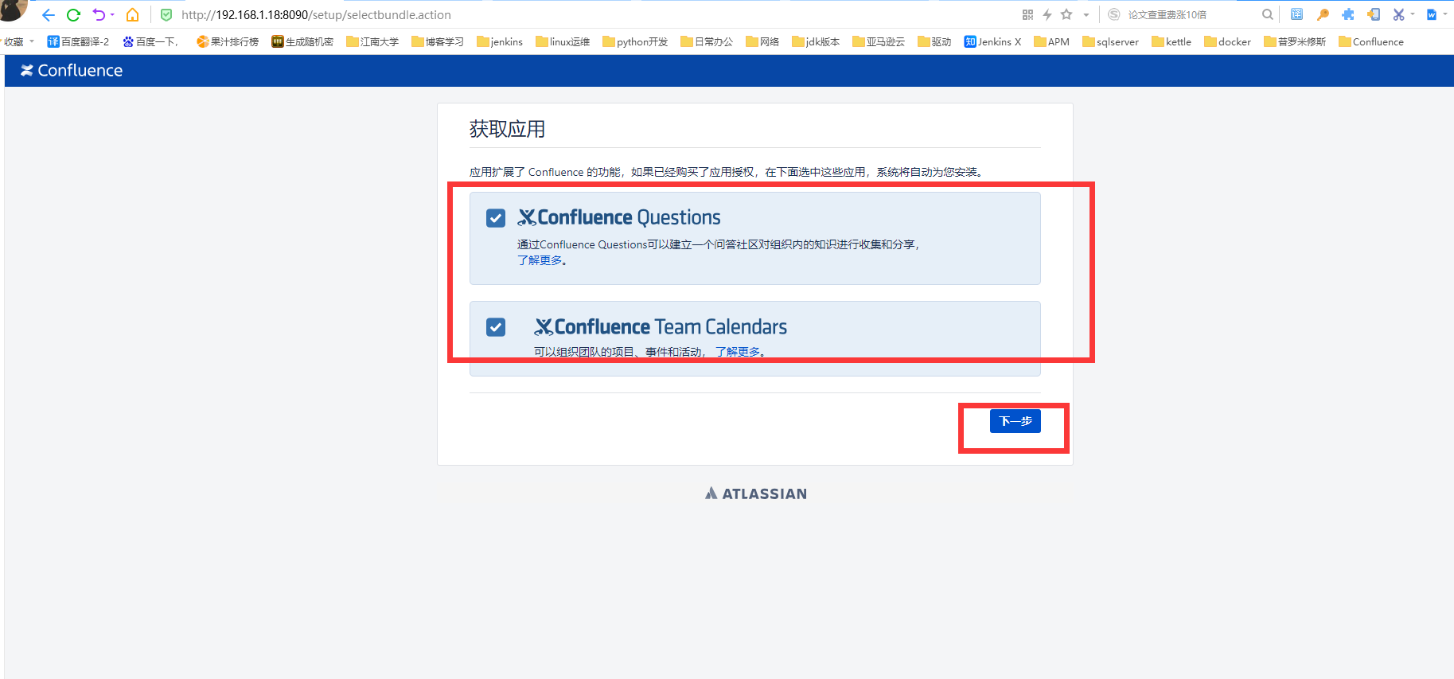This screenshot has height=679, width=1454.
Task: Open the QR code icon in address bar
Action: [1027, 15]
